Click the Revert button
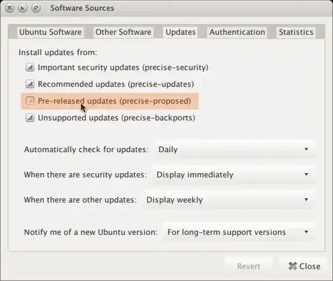 tap(249, 266)
